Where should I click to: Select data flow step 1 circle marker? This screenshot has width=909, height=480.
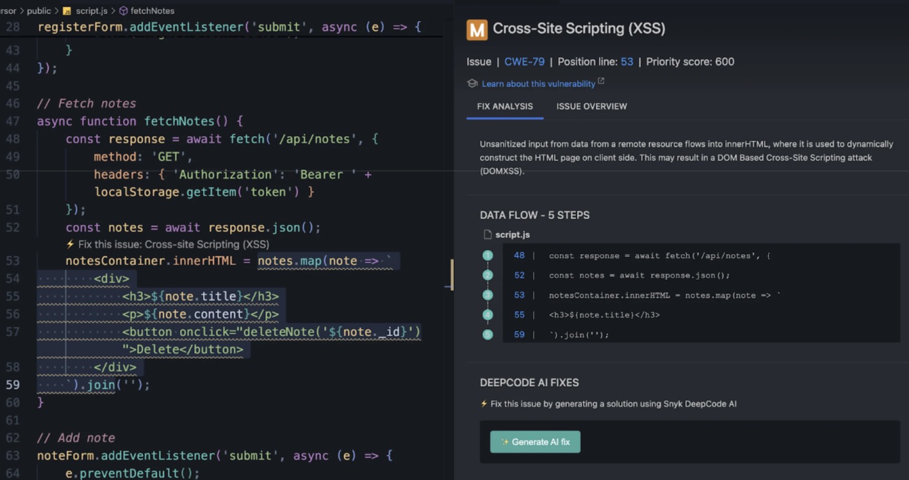pyautogui.click(x=487, y=255)
